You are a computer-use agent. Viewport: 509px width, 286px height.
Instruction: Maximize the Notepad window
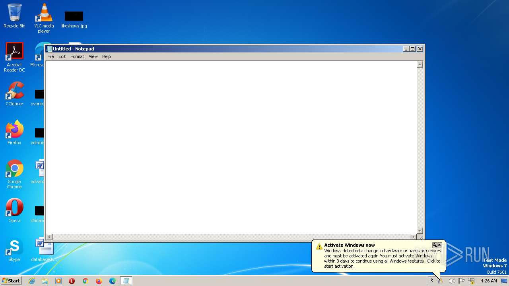pyautogui.click(x=413, y=49)
